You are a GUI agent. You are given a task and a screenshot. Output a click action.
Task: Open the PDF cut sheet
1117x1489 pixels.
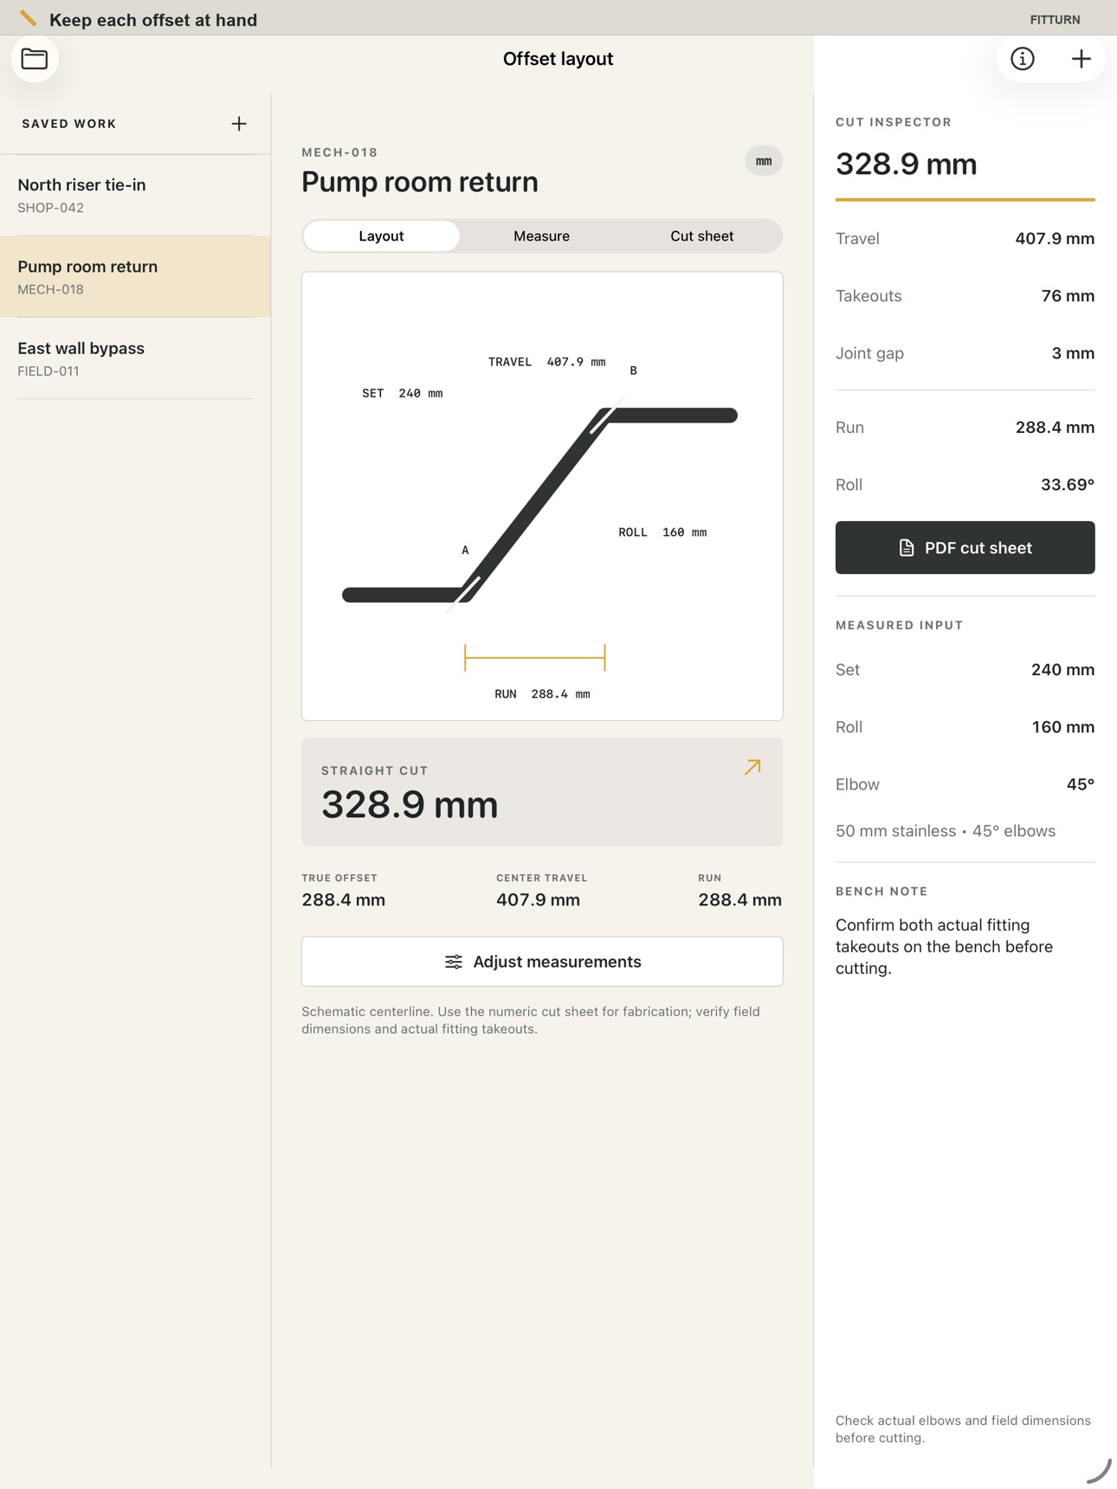[965, 547]
